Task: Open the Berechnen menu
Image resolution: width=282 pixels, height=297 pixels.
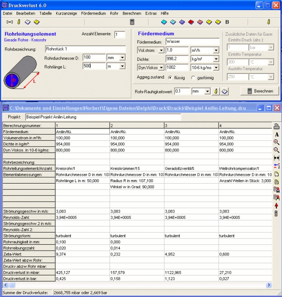Action: pyautogui.click(x=132, y=13)
